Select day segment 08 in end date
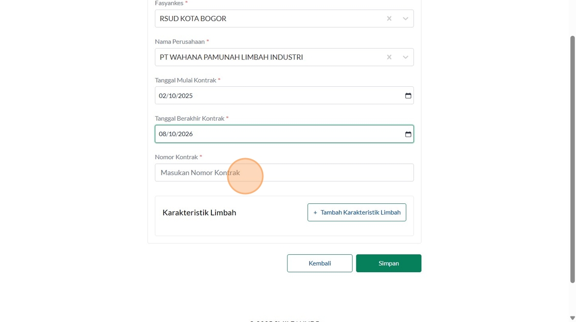 [163, 134]
